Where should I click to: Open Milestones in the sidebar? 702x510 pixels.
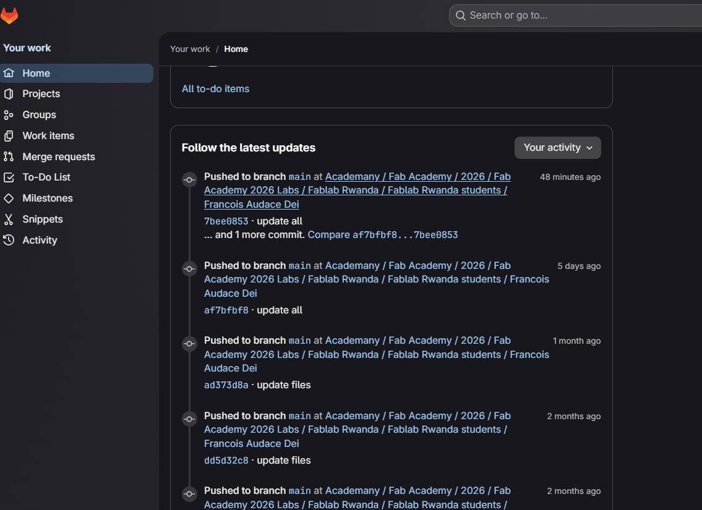[77, 198]
